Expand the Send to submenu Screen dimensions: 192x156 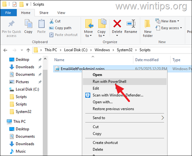pos(124,118)
